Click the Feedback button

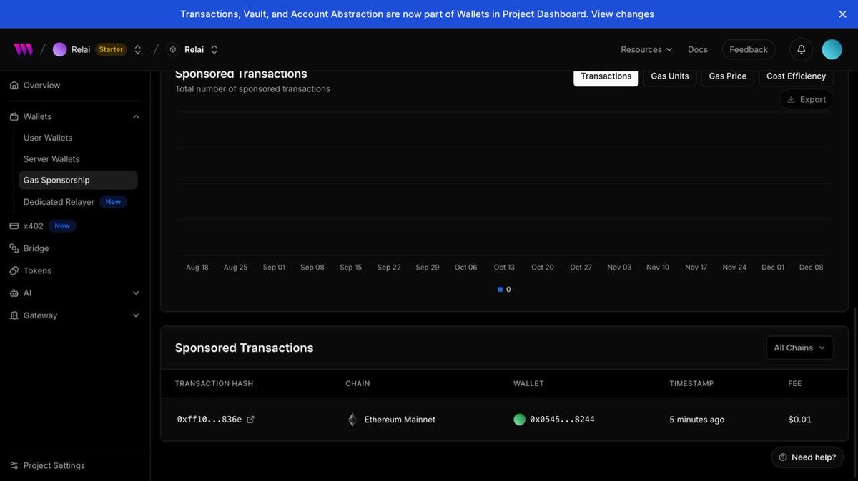(x=749, y=49)
